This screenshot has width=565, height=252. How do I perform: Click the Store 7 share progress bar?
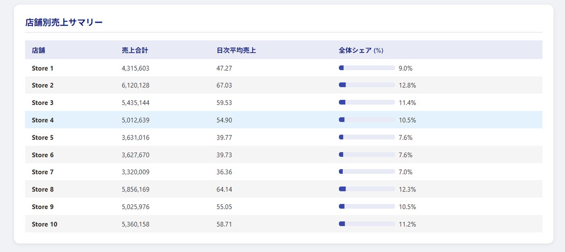point(367,172)
